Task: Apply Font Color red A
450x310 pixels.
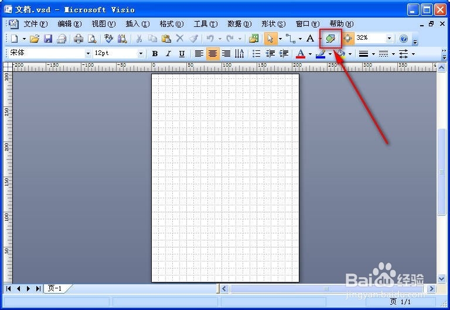Action: pos(301,54)
